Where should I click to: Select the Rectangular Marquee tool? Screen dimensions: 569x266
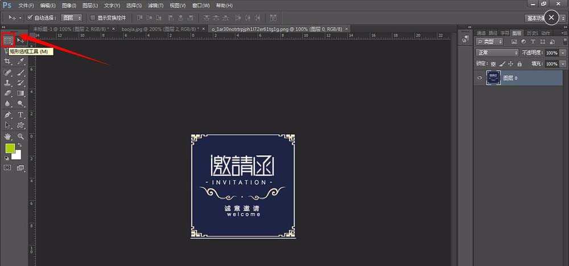point(8,40)
